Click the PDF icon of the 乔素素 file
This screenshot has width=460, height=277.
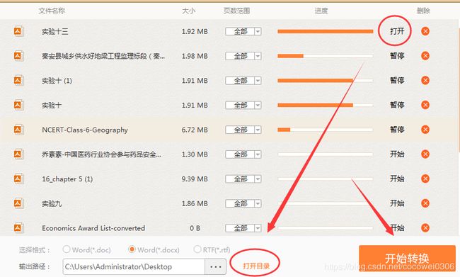19,154
